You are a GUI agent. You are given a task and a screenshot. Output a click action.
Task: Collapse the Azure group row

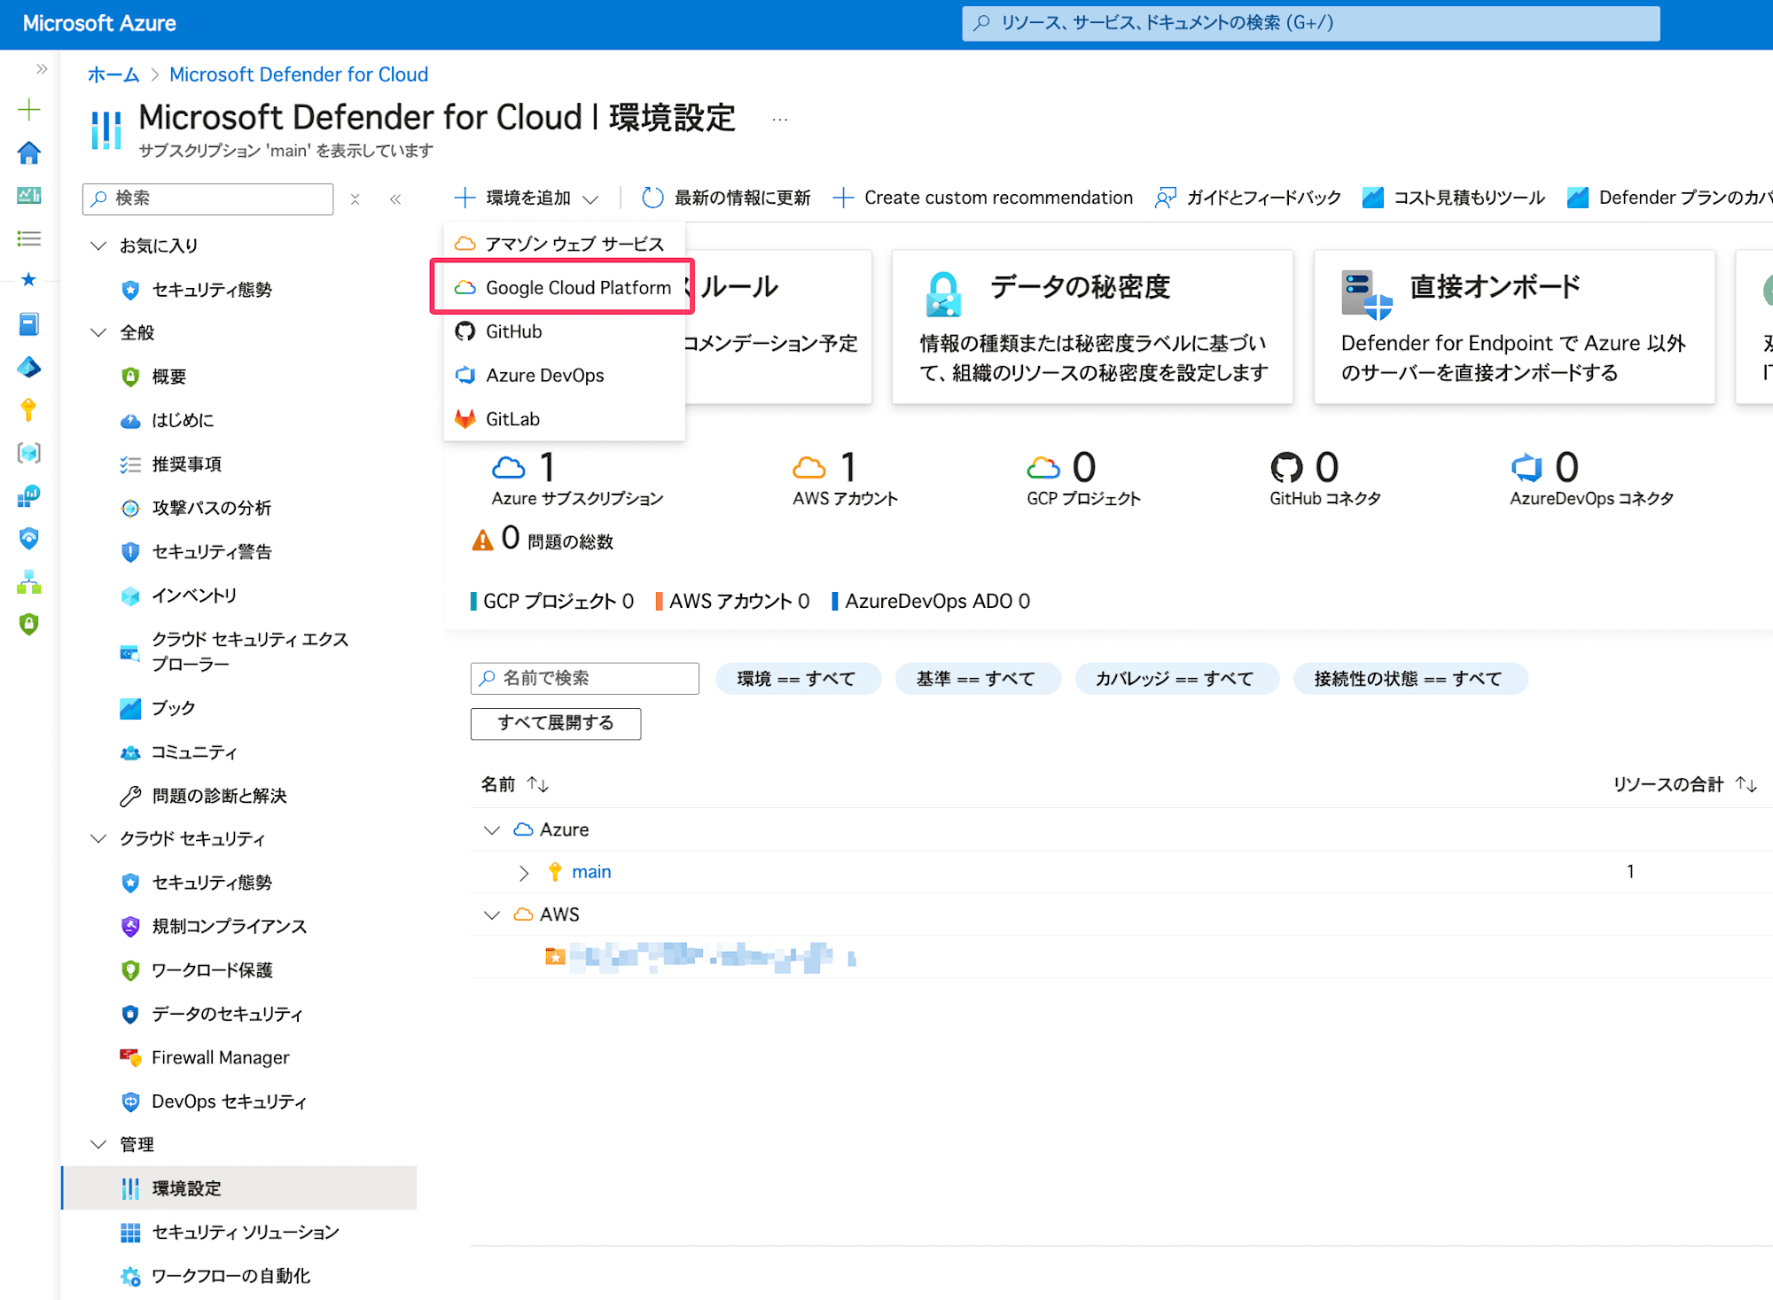[492, 829]
